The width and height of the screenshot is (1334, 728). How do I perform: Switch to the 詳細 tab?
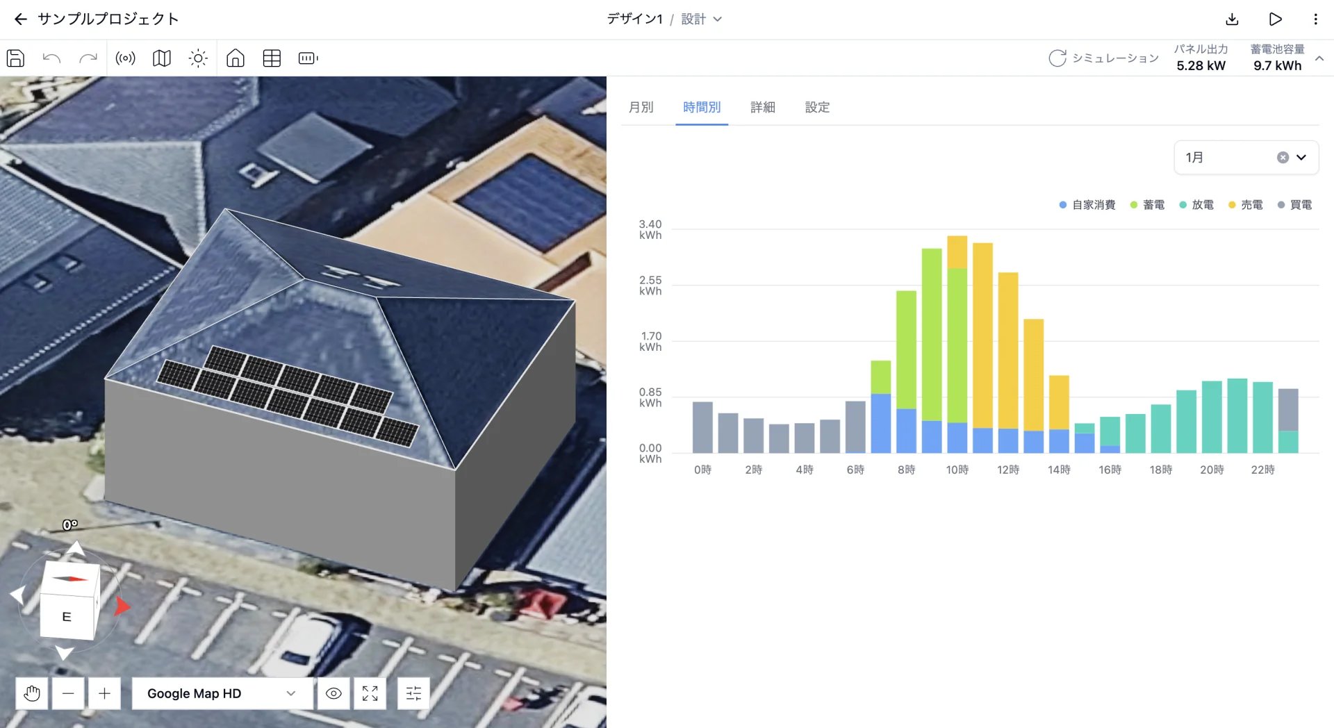762,108
